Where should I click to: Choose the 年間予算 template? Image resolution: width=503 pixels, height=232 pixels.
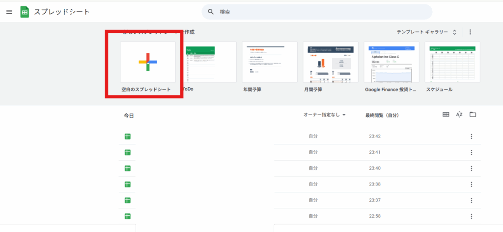click(270, 62)
